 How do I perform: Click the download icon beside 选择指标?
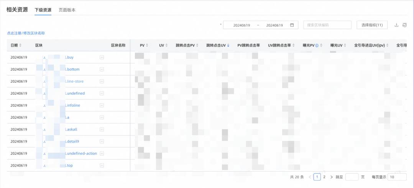click(x=396, y=25)
